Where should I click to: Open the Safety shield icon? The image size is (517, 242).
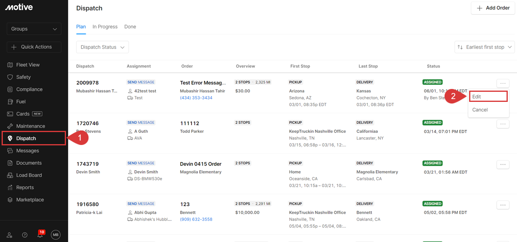point(10,77)
